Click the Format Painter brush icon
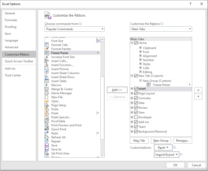 47,49
